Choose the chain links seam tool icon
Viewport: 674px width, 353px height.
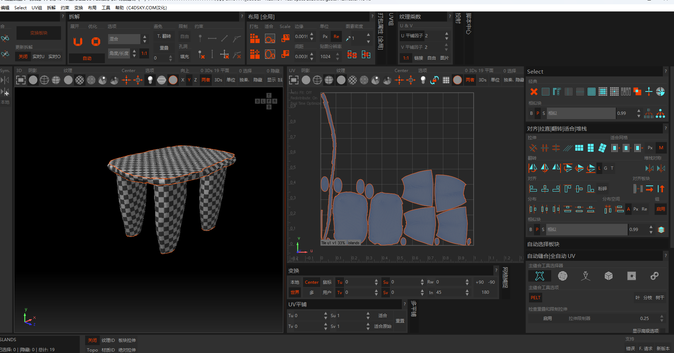click(655, 276)
